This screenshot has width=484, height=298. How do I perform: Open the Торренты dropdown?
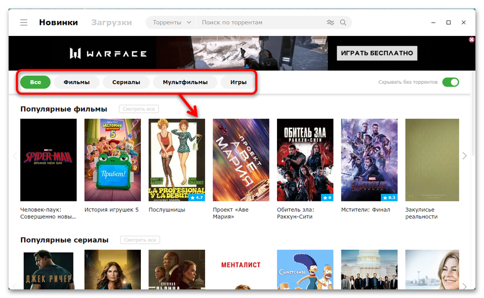coord(171,23)
